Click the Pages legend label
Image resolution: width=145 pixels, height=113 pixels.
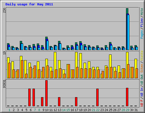tap(142, 34)
